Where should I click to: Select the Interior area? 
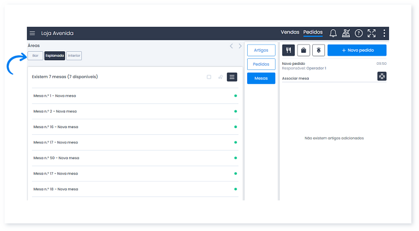pyautogui.click(x=74, y=55)
